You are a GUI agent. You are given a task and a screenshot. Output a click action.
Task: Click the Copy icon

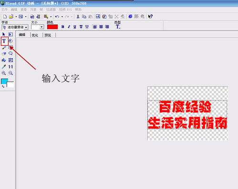pyautogui.click(x=84, y=17)
